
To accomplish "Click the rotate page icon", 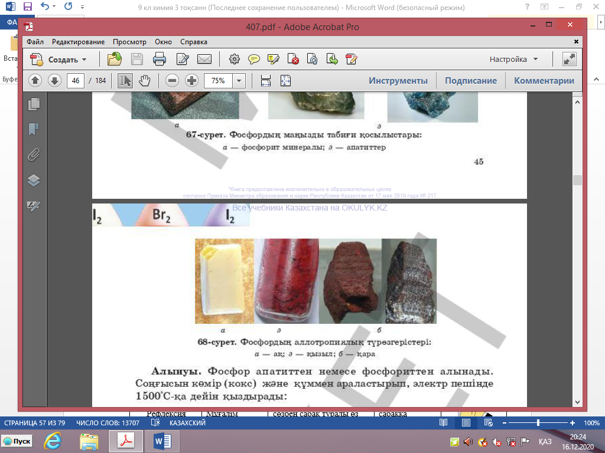I will (312, 60).
